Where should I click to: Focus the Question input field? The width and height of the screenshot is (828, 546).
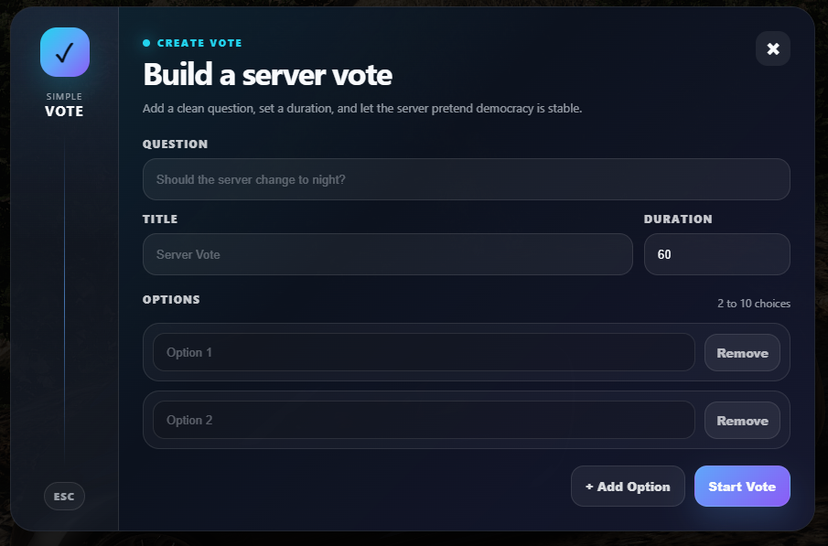coord(467,179)
